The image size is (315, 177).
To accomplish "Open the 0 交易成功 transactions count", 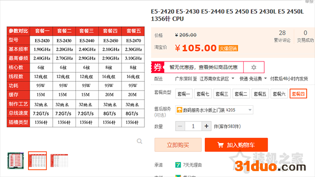I will (305, 36).
